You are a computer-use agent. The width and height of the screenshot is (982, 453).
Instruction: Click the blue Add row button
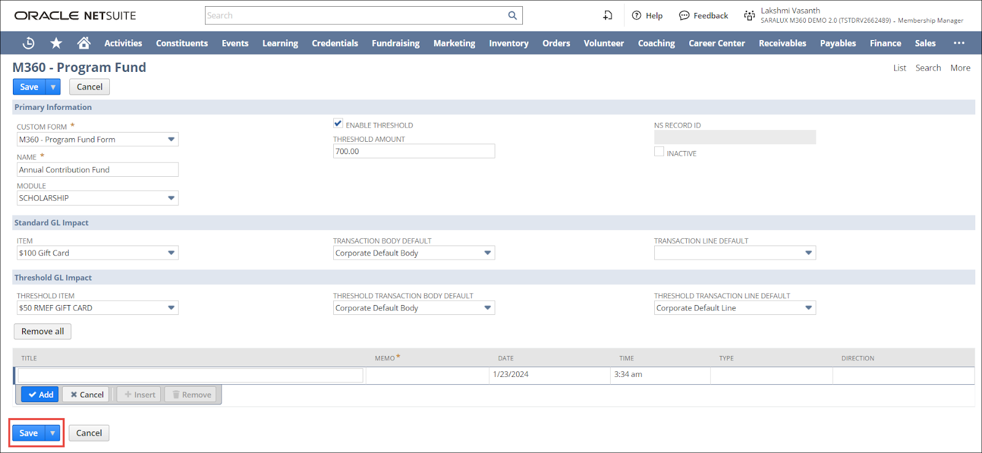click(x=40, y=395)
